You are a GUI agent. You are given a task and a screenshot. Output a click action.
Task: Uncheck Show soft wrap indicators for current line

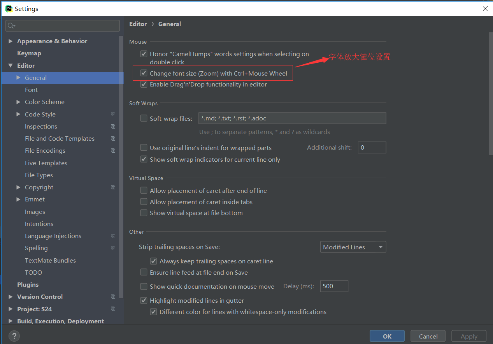click(x=144, y=159)
